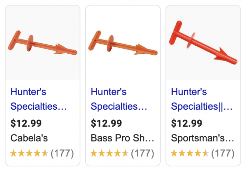Screen dimensions: 244x173
Task: Click the $12.99 price in Sportsman's card
Action: pos(187,123)
